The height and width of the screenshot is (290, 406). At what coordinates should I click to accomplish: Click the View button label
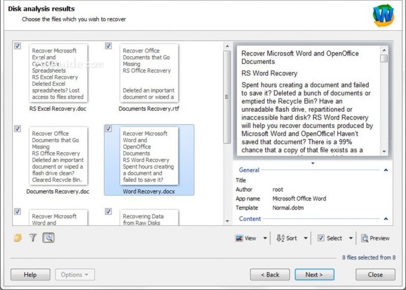pos(250,238)
